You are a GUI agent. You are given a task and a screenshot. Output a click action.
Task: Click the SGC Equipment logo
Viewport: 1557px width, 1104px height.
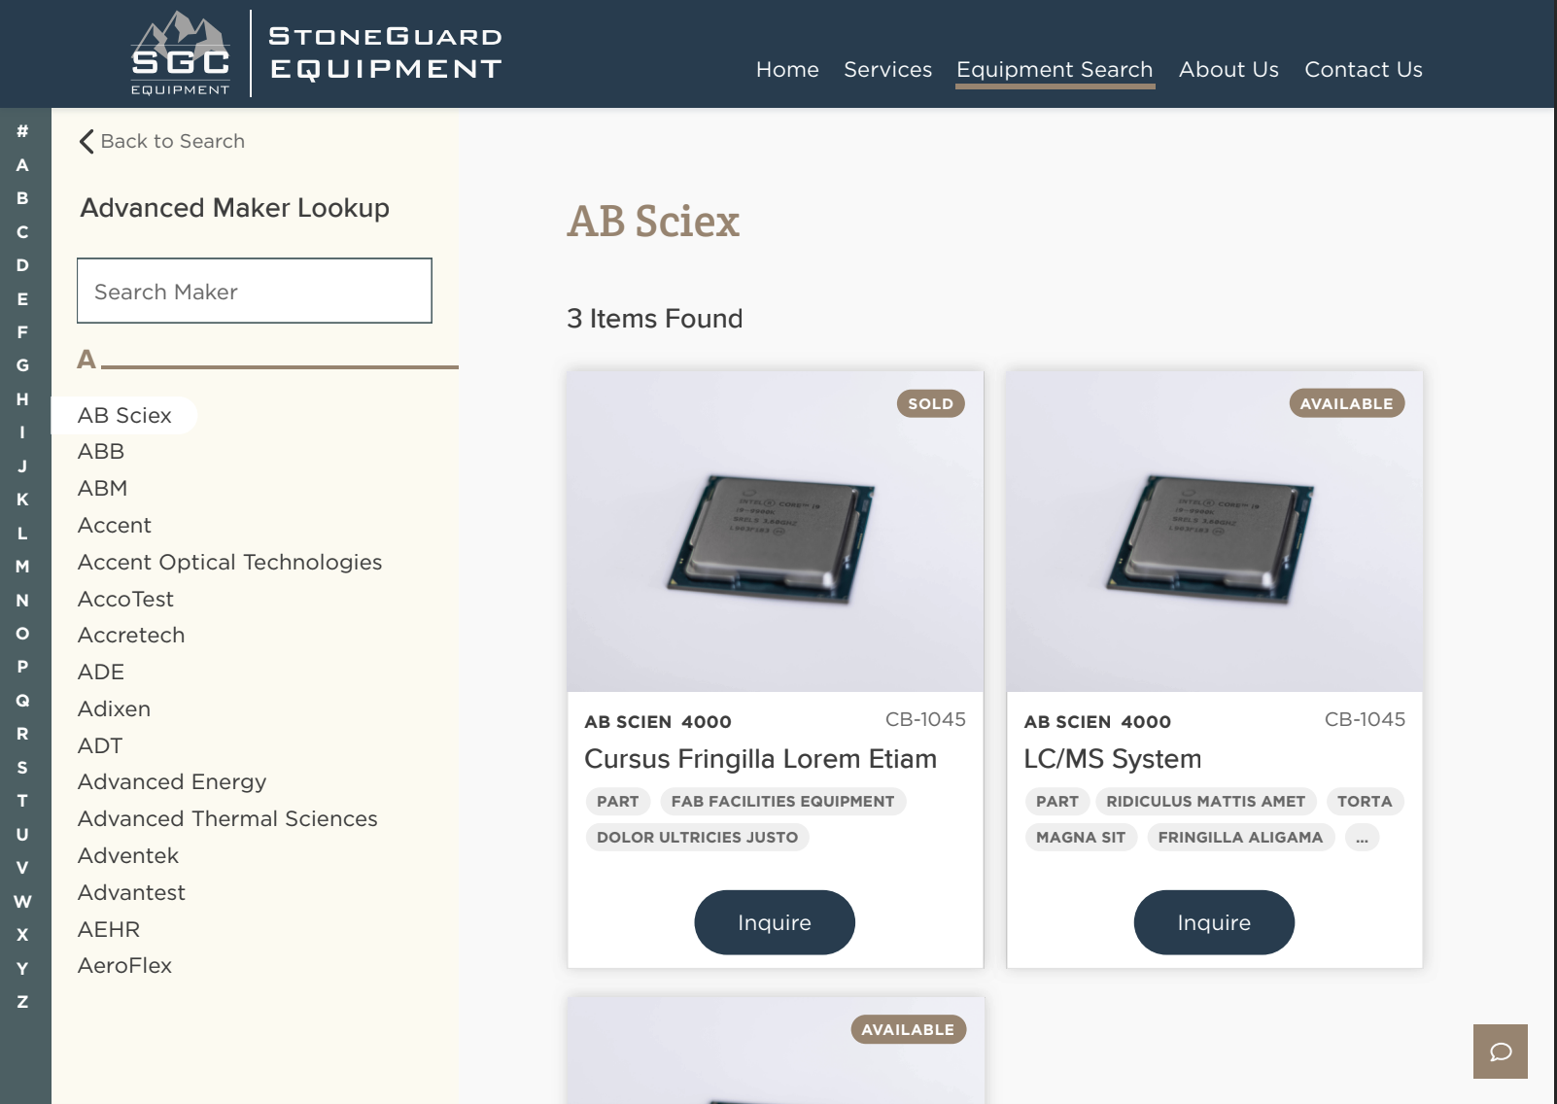(x=181, y=54)
